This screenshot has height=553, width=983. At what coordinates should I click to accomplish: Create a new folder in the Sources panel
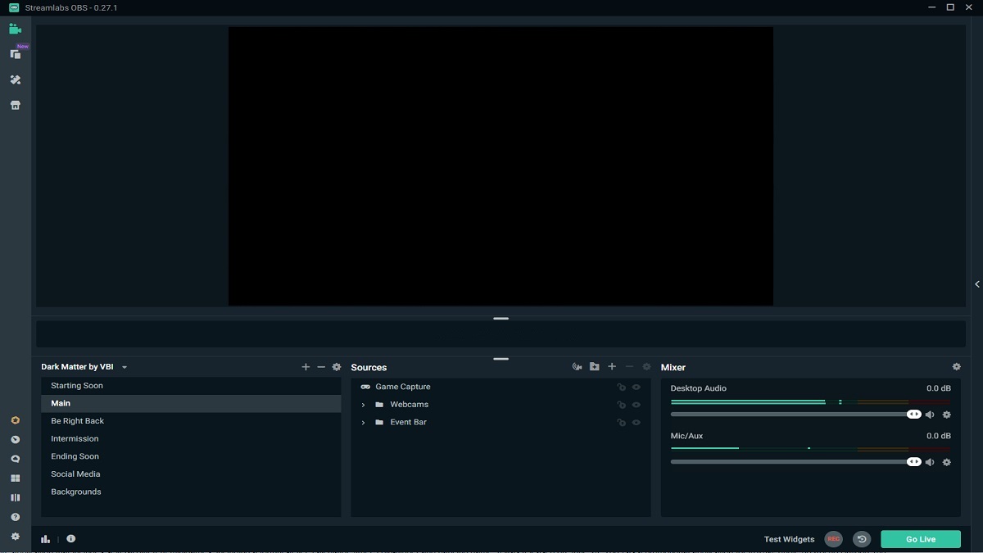coord(594,366)
